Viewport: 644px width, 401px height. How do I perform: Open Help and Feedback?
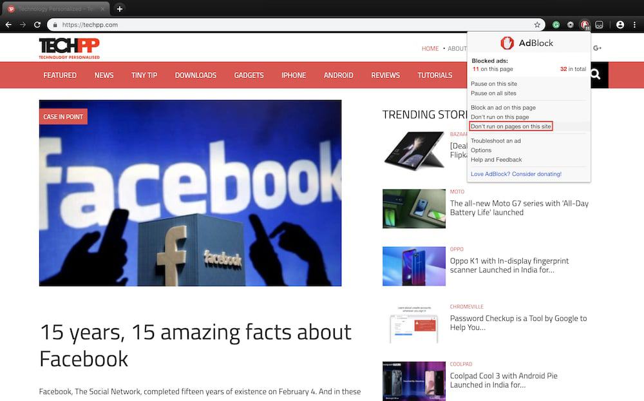coord(496,160)
